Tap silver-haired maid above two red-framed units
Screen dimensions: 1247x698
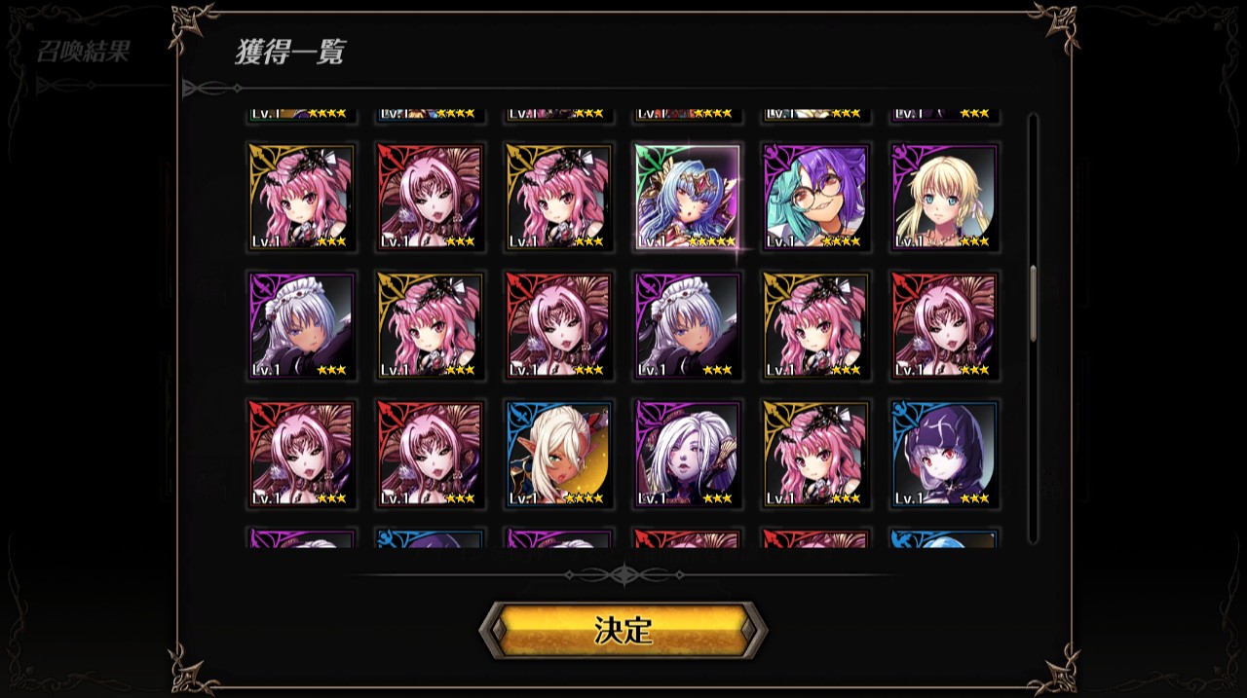point(302,326)
